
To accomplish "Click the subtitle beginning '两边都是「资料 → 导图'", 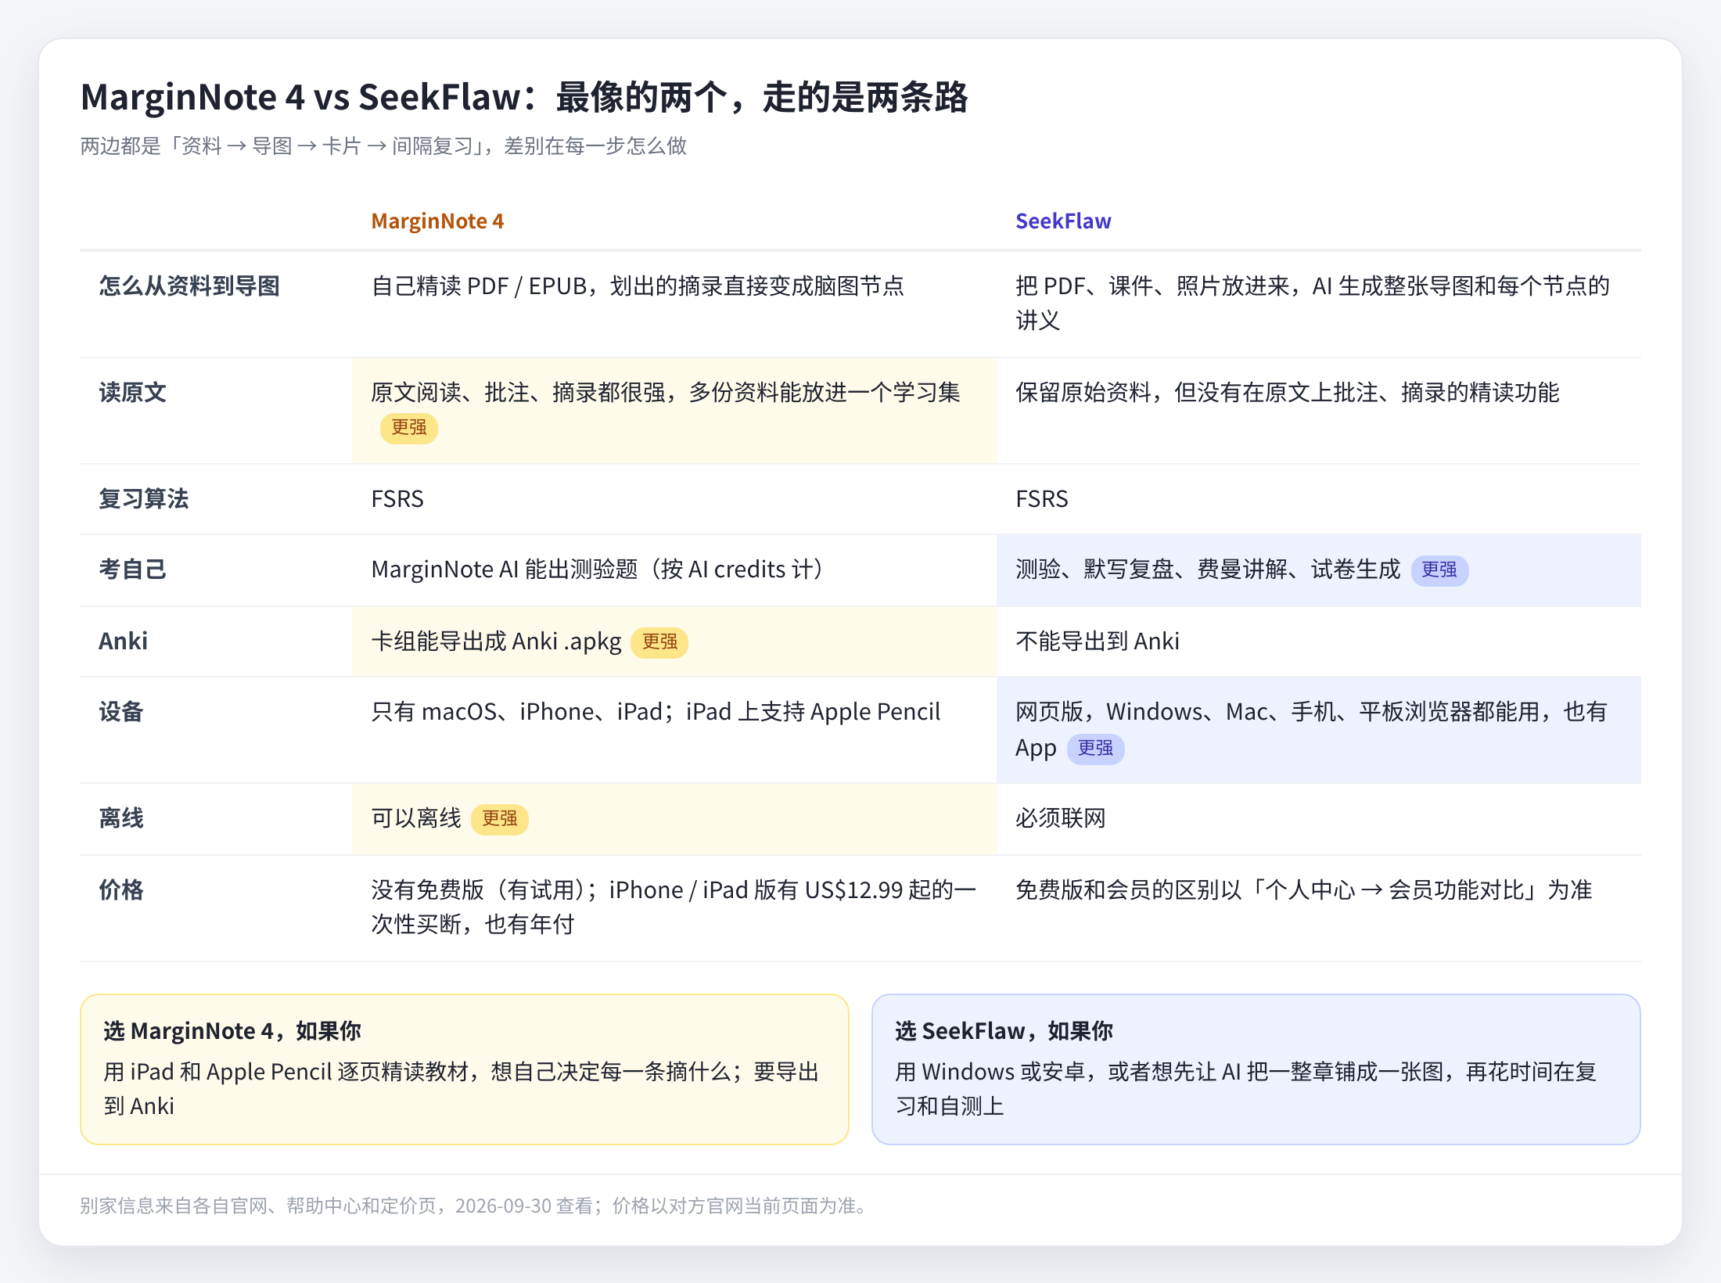I will tap(383, 146).
